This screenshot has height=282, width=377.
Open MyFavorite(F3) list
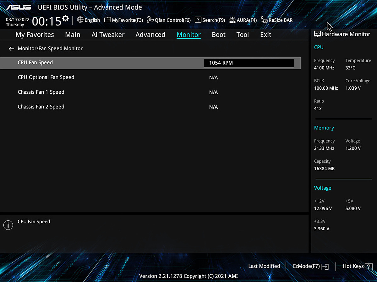[x=123, y=20]
